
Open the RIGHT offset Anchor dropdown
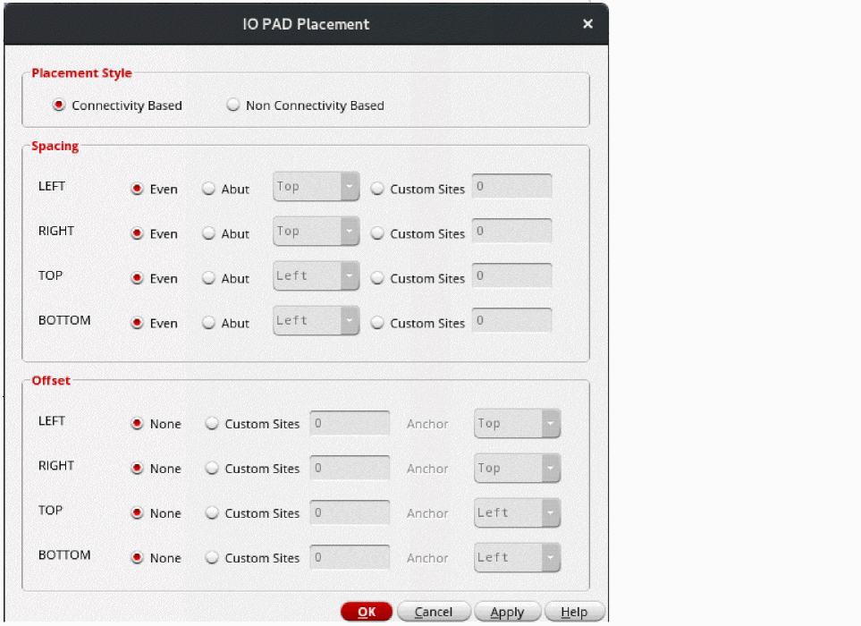click(518, 468)
